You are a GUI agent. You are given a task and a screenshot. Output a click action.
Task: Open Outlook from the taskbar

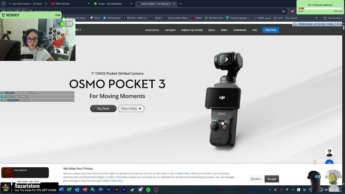(77, 190)
